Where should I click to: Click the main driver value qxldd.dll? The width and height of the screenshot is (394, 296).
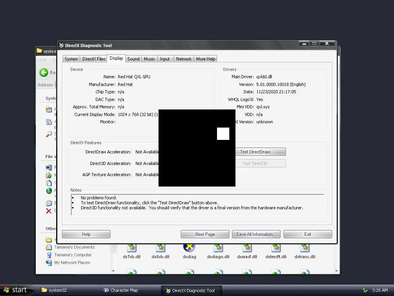point(264,77)
